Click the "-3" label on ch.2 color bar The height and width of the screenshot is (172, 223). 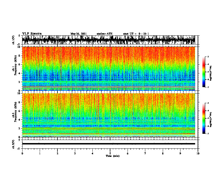tap(208, 103)
